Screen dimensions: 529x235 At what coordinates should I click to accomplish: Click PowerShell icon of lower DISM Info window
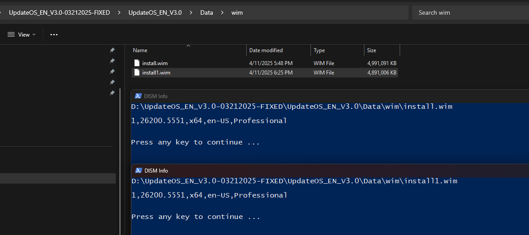(x=138, y=171)
